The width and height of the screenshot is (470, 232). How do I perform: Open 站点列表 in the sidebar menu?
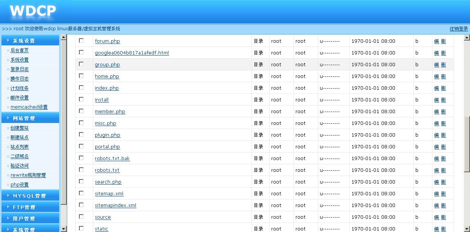point(20,147)
